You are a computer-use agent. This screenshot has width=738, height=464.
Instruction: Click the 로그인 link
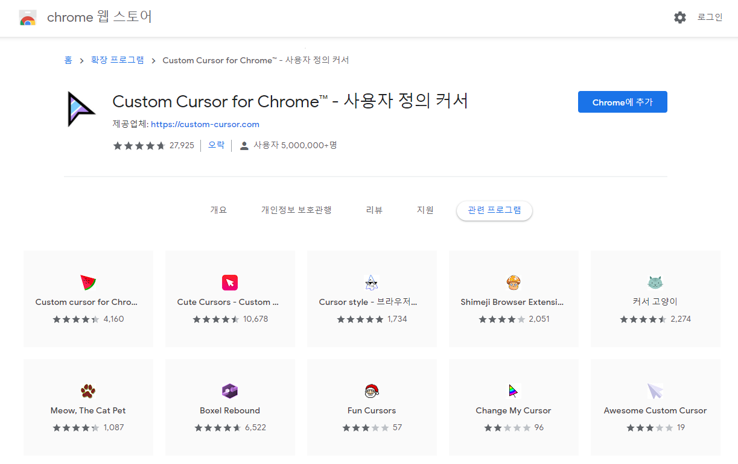(x=710, y=17)
